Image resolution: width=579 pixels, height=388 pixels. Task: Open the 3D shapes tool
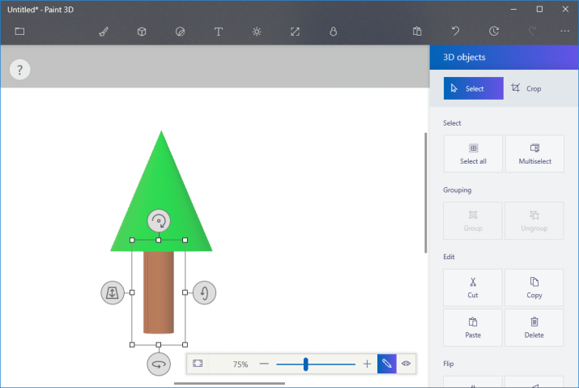point(142,32)
